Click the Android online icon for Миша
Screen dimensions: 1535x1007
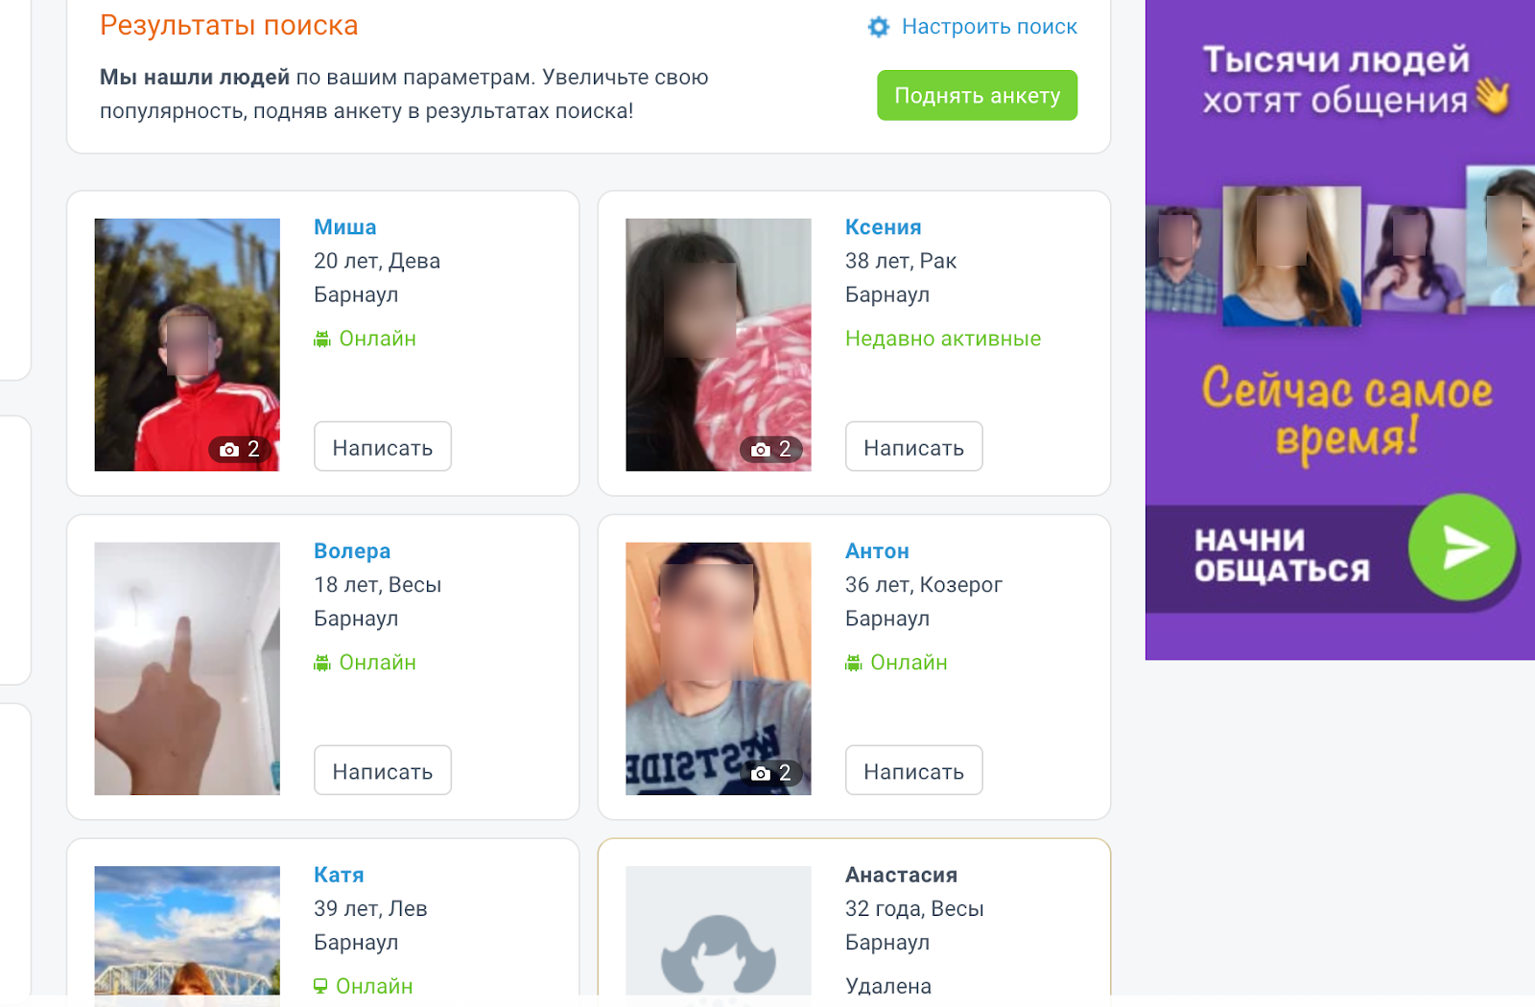tap(322, 339)
